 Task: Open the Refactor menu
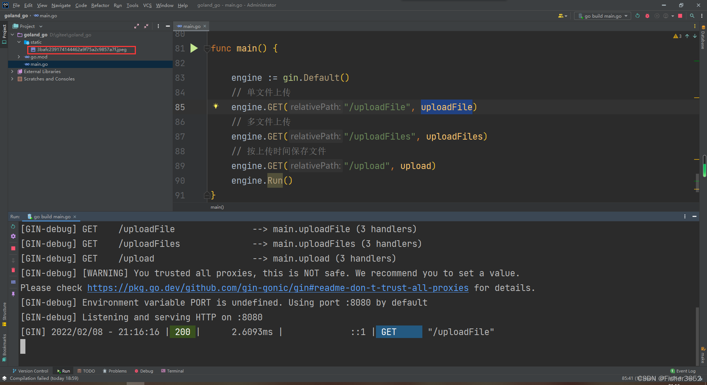tap(100, 5)
